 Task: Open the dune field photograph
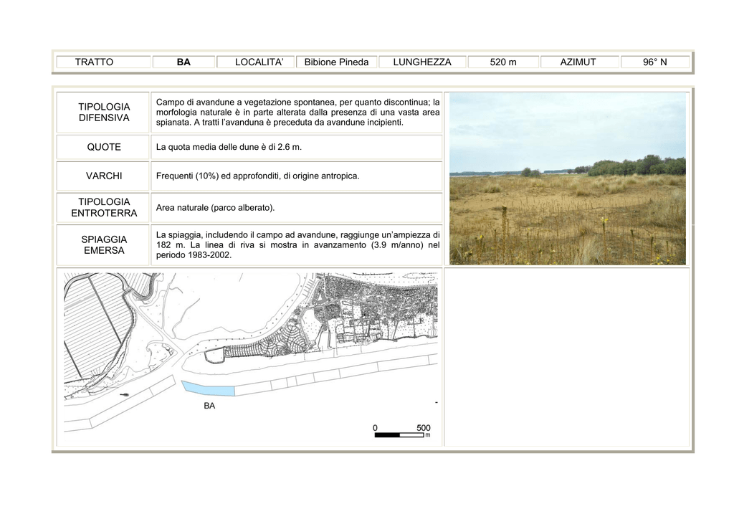(568, 178)
